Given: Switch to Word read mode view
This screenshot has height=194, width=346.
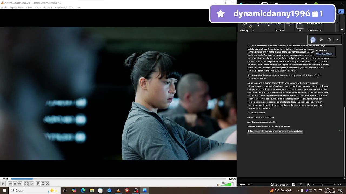Looking at the screenshot, I should tap(294, 185).
